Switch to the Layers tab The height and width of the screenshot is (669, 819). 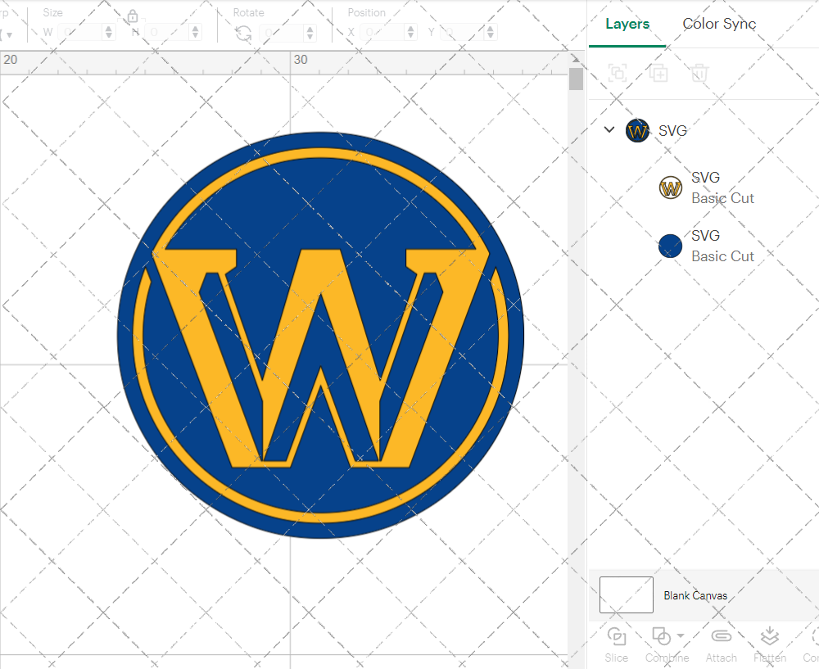coord(627,24)
